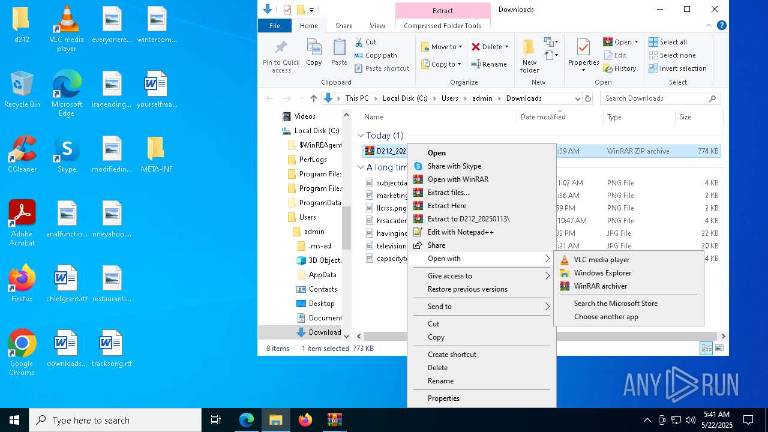Open the address bar history dropdown
The width and height of the screenshot is (768, 432).
(577, 98)
